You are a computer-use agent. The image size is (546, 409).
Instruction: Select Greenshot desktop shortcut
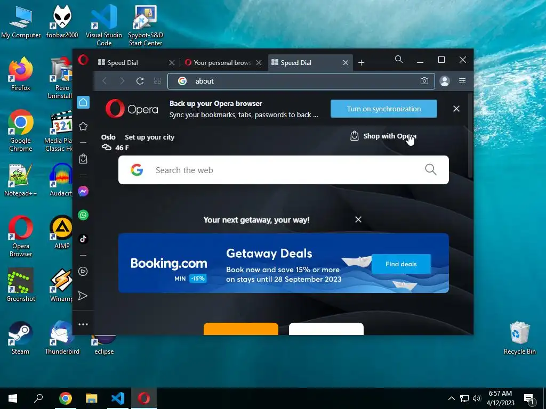pos(21,285)
